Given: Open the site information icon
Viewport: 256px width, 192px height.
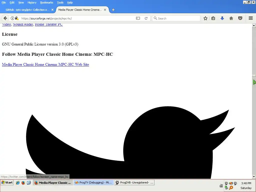Looking at the screenshot, I should [12, 18].
